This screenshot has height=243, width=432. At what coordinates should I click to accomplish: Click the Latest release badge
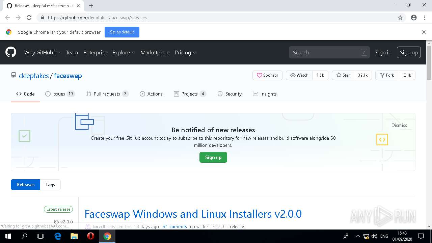coord(58,209)
